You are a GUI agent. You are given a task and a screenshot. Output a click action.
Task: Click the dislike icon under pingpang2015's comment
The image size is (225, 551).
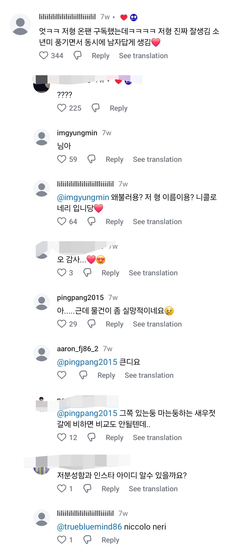pyautogui.click(x=91, y=324)
